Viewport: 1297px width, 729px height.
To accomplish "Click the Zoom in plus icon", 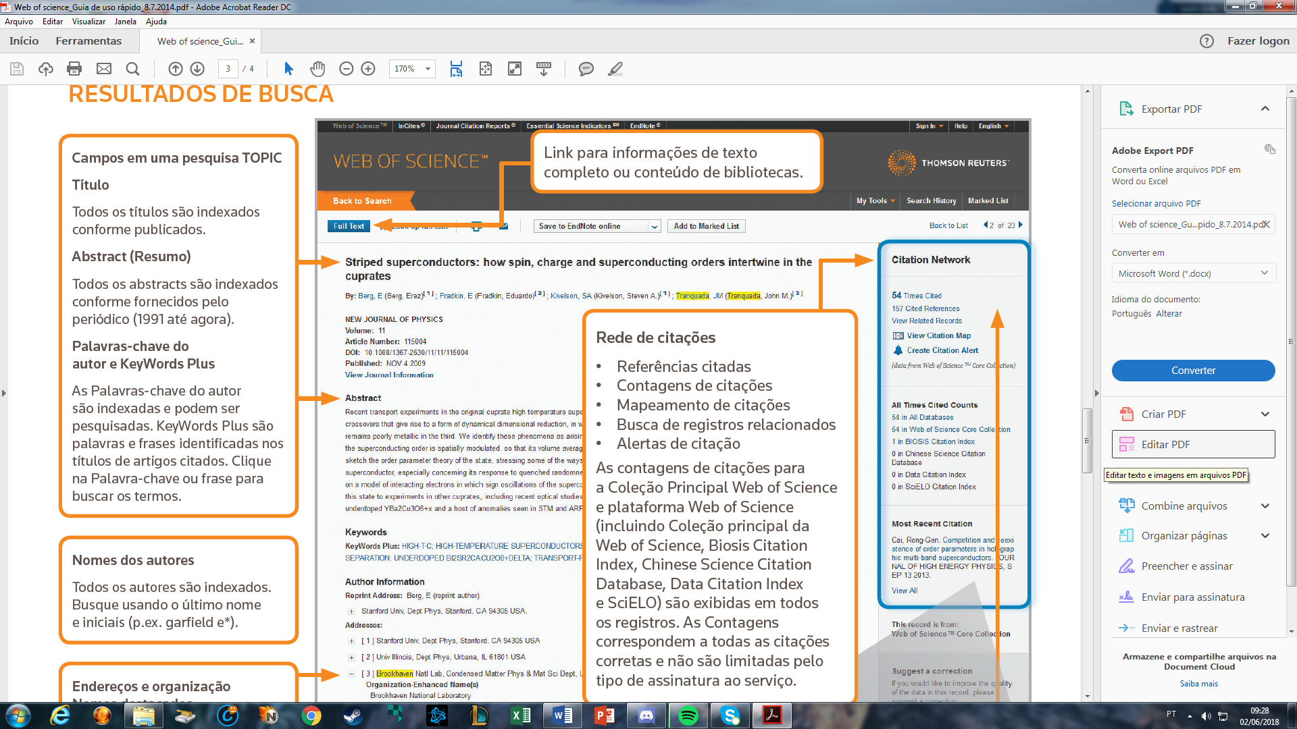I will 368,69.
